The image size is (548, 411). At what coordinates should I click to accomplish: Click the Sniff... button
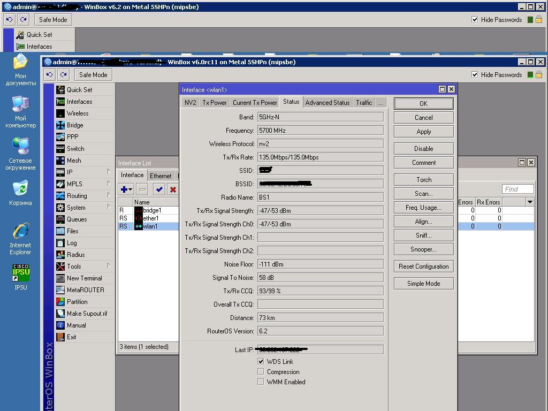click(424, 235)
